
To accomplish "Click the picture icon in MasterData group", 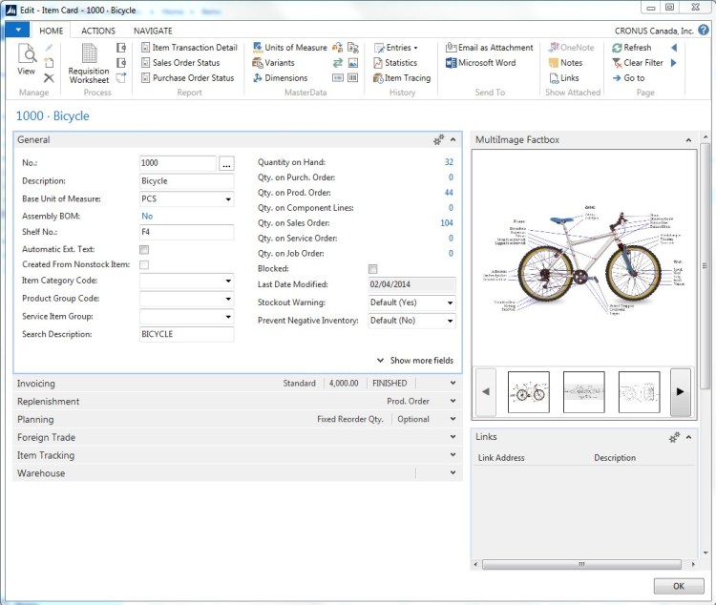I will [353, 63].
